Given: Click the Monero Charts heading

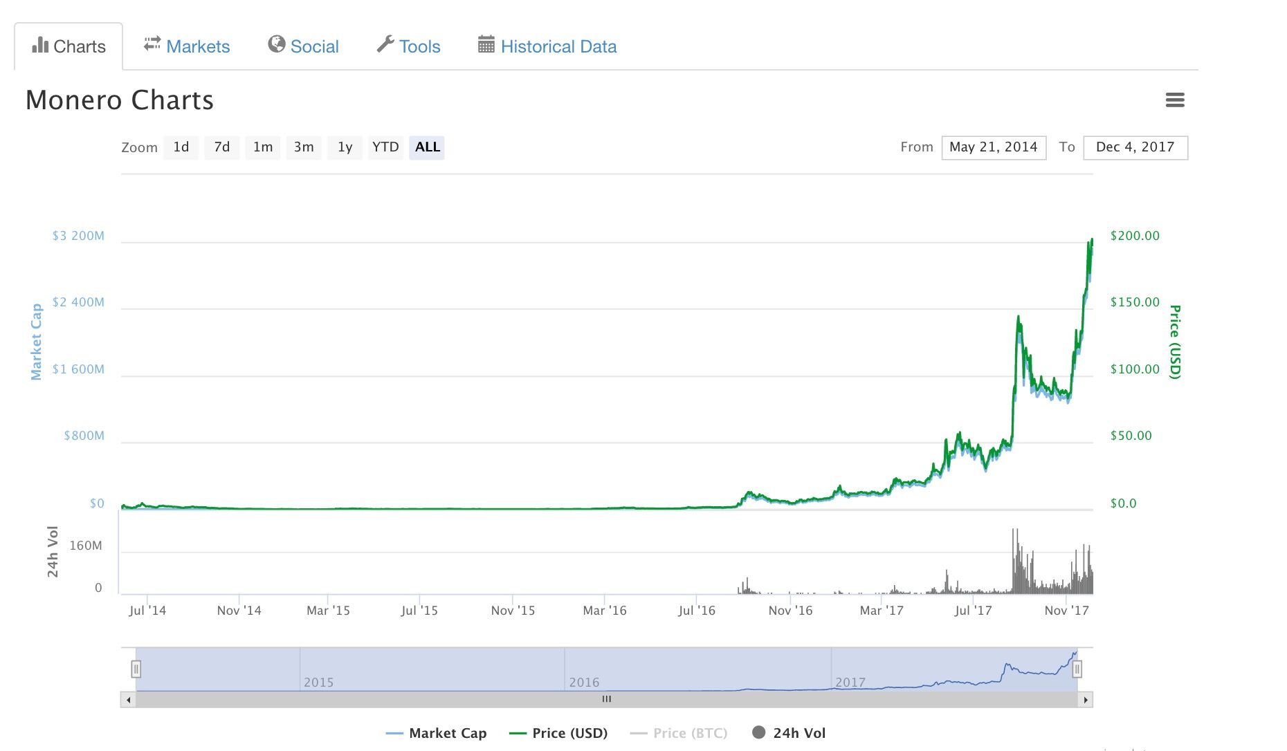Looking at the screenshot, I should coord(120,100).
